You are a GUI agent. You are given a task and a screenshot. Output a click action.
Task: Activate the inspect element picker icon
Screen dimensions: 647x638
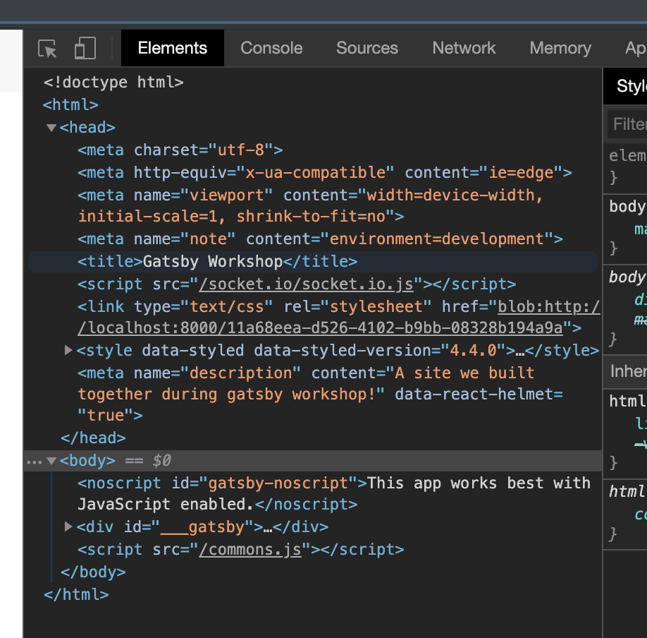47,49
